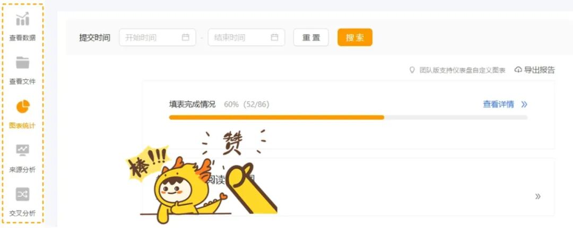Focus the 开始时间 date input

click(x=158, y=37)
